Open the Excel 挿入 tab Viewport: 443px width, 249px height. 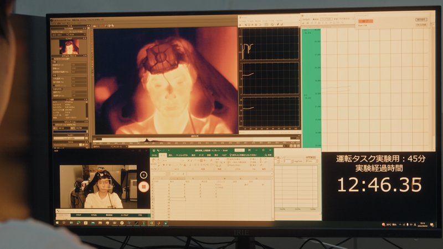click(x=171, y=155)
